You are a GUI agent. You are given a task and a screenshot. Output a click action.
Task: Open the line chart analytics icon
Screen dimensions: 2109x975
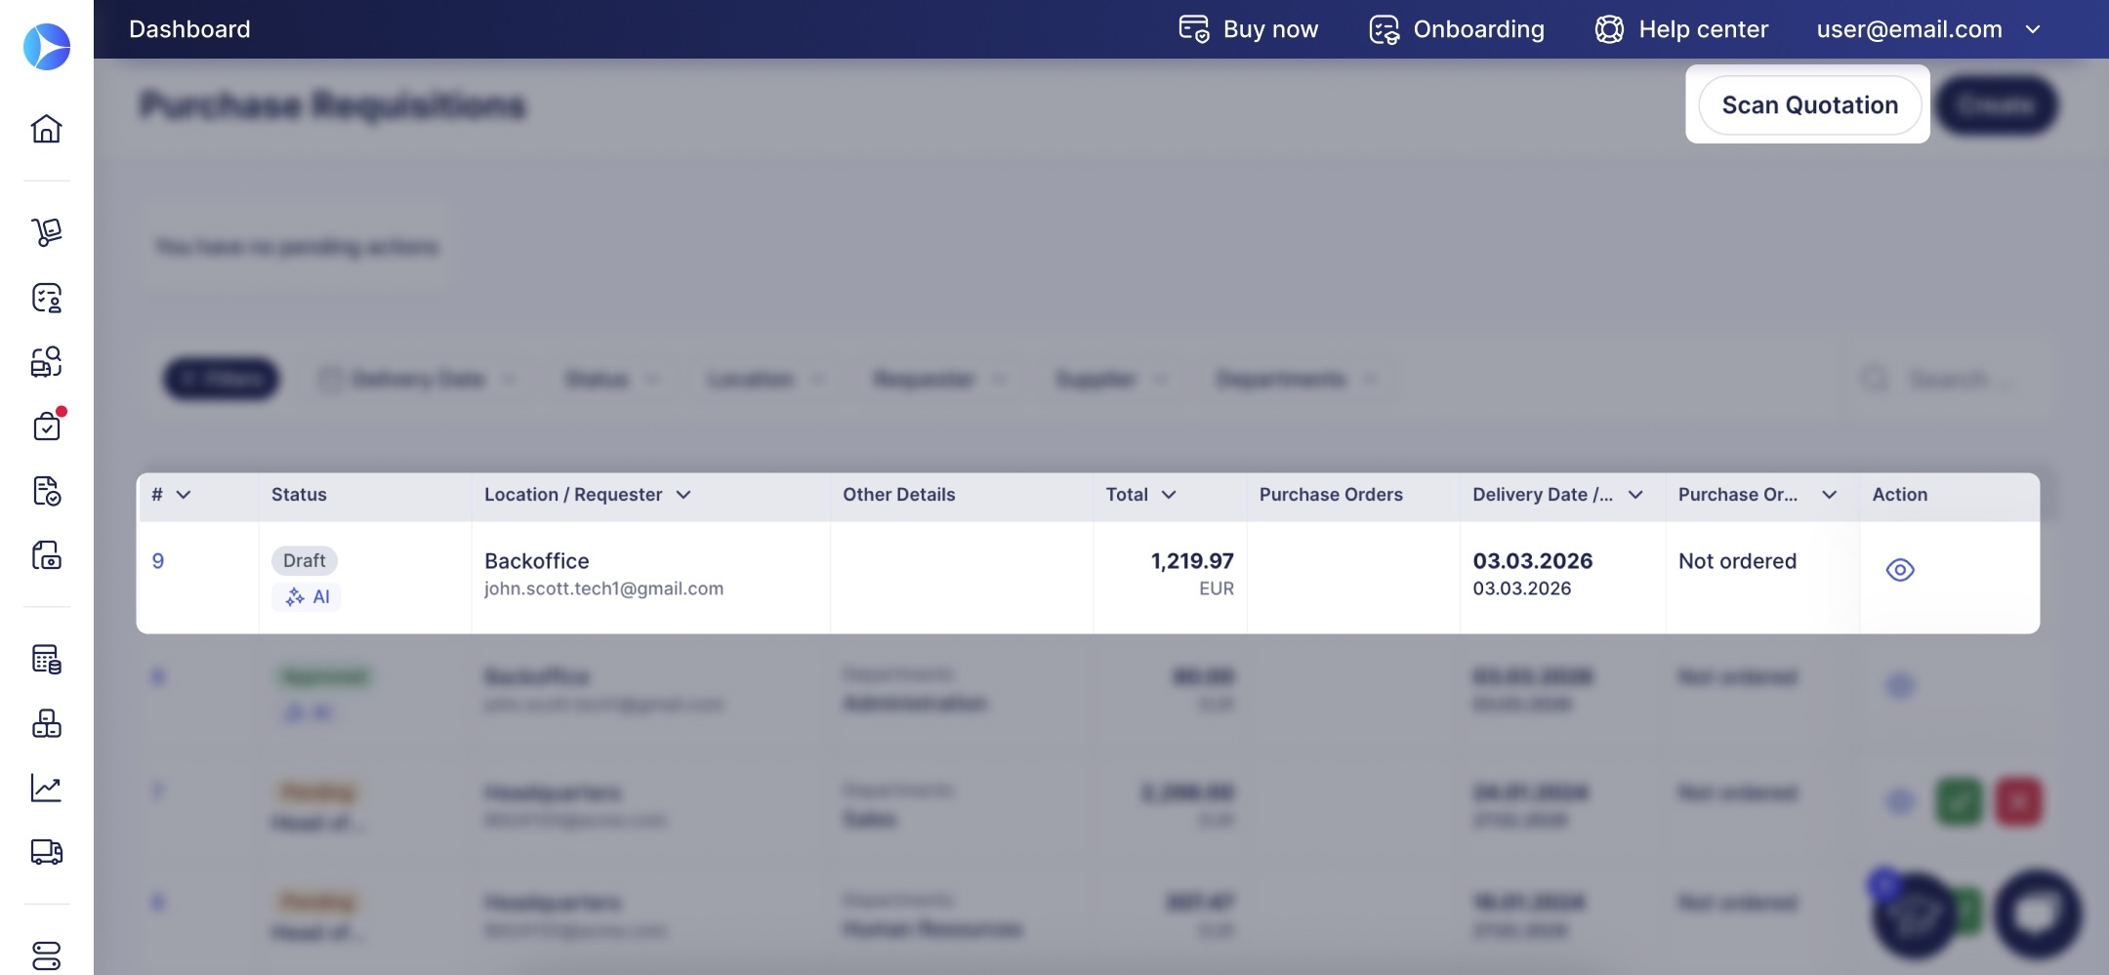[x=46, y=788]
